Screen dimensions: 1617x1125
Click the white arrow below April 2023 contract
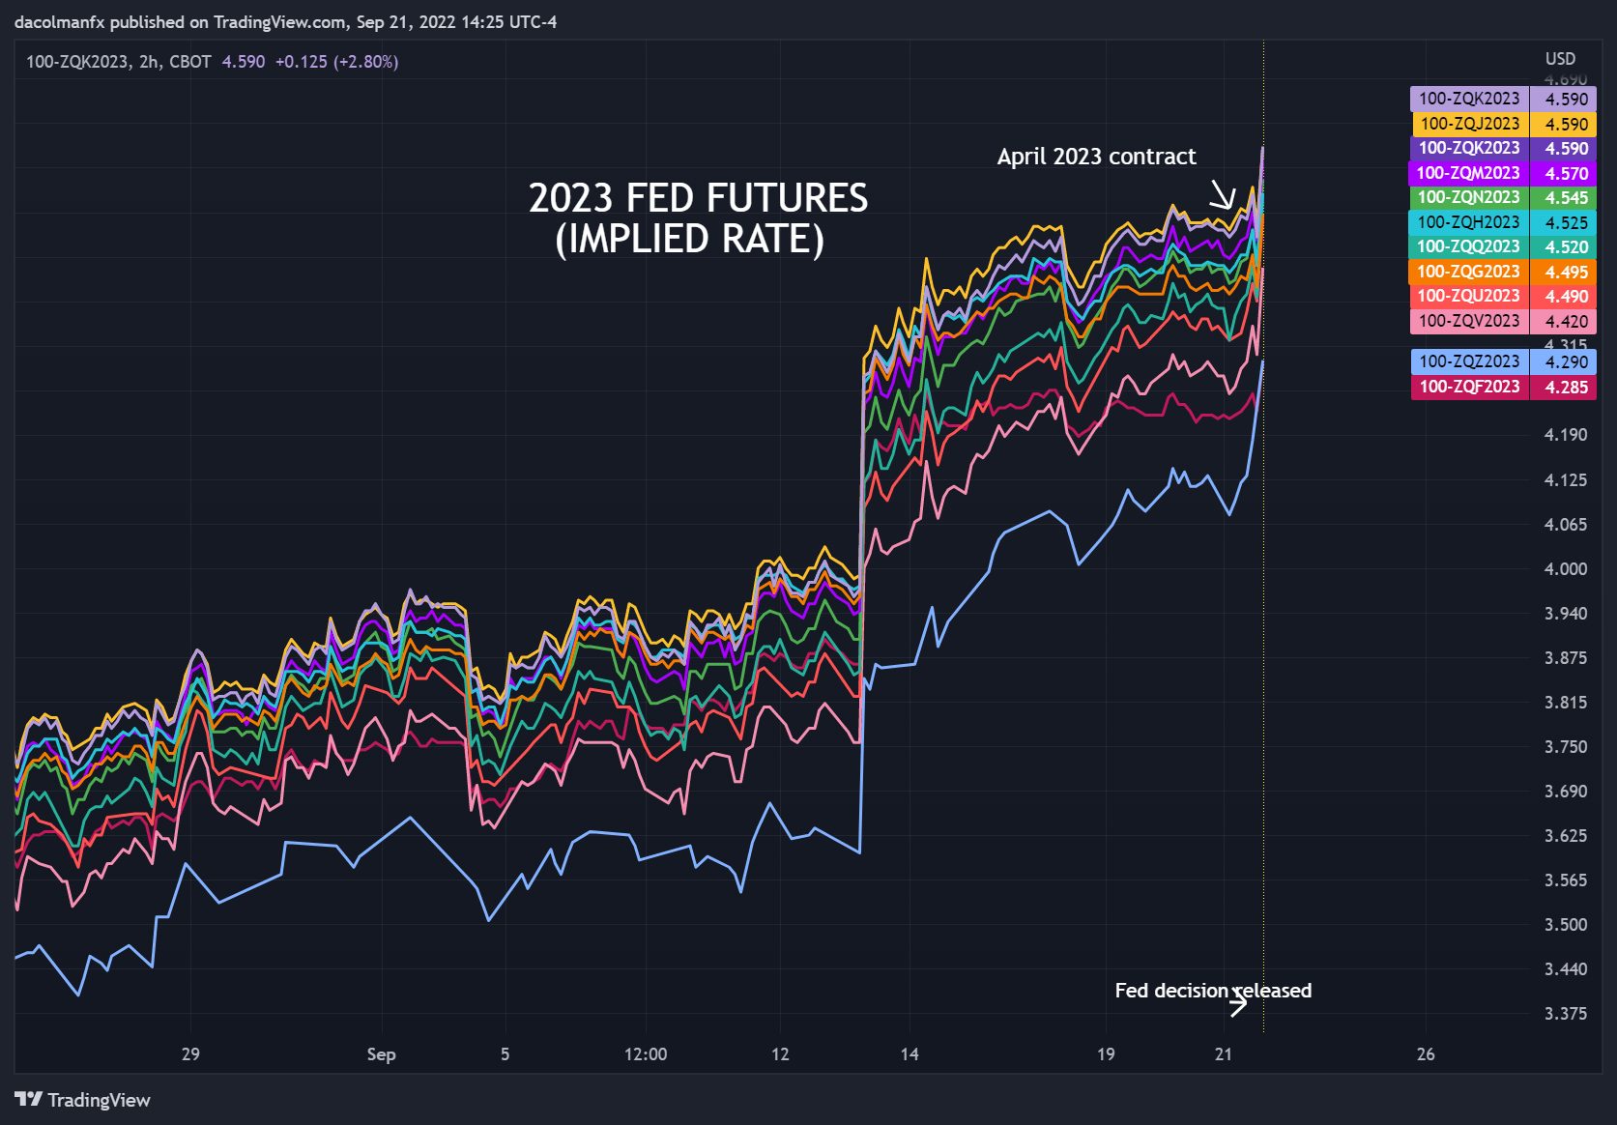[1223, 195]
